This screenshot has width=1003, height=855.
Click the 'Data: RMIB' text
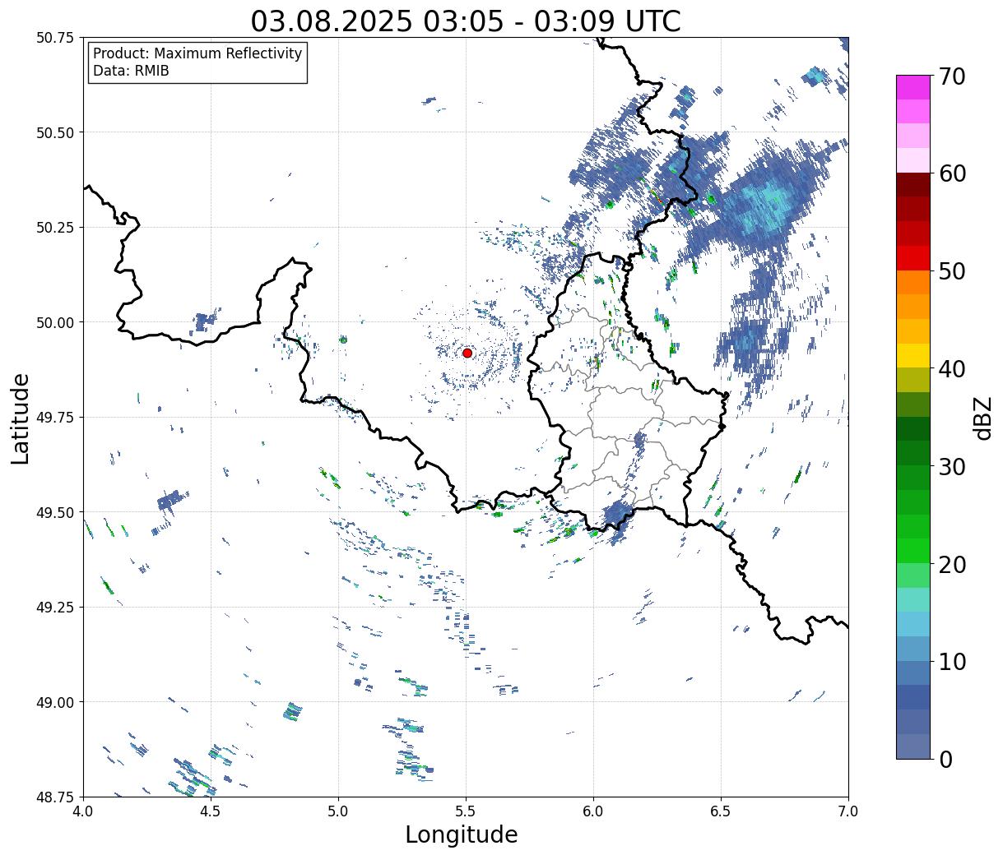pos(131,72)
